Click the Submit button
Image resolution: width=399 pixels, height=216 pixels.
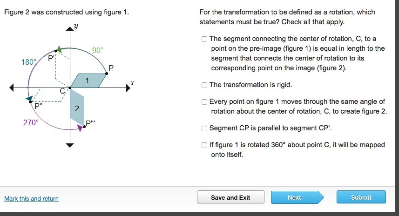tap(361, 197)
